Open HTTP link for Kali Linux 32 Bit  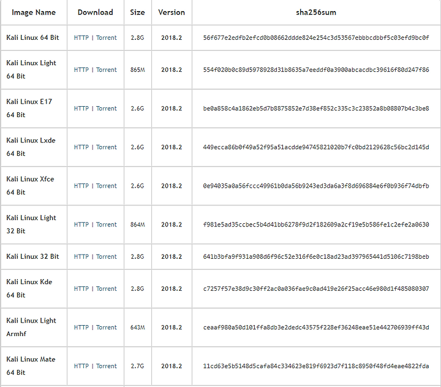tap(81, 256)
